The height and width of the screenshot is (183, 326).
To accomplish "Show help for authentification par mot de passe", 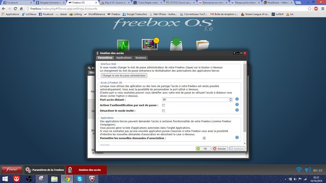I will [237, 105].
